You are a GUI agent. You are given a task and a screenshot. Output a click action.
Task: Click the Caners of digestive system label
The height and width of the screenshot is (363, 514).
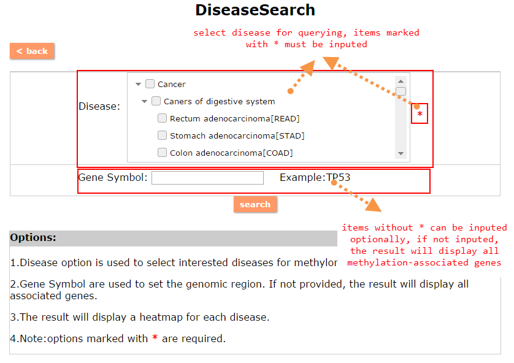coord(220,101)
